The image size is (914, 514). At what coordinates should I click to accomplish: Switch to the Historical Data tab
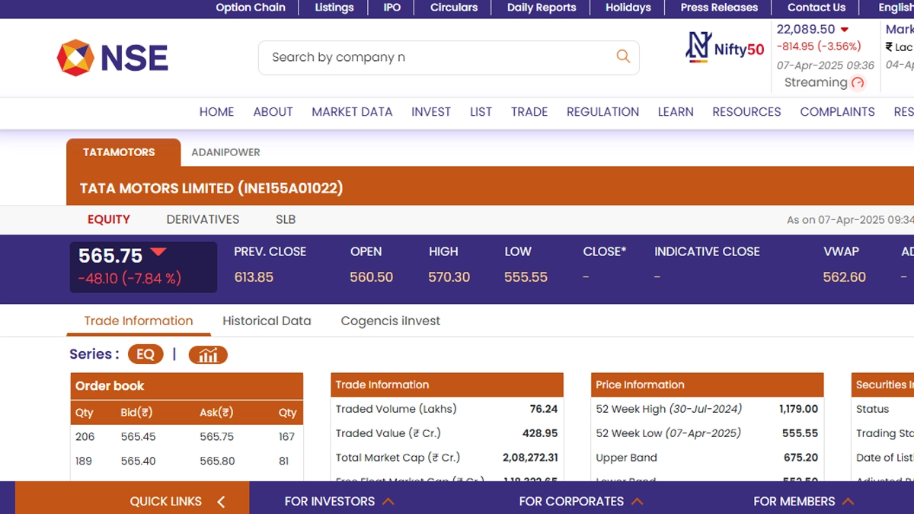[267, 321]
